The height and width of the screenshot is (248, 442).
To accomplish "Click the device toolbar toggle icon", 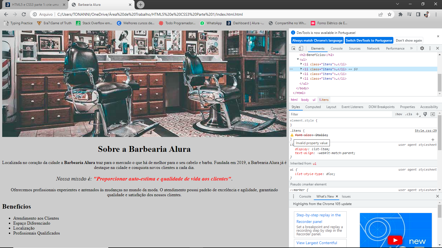I will click(x=301, y=48).
